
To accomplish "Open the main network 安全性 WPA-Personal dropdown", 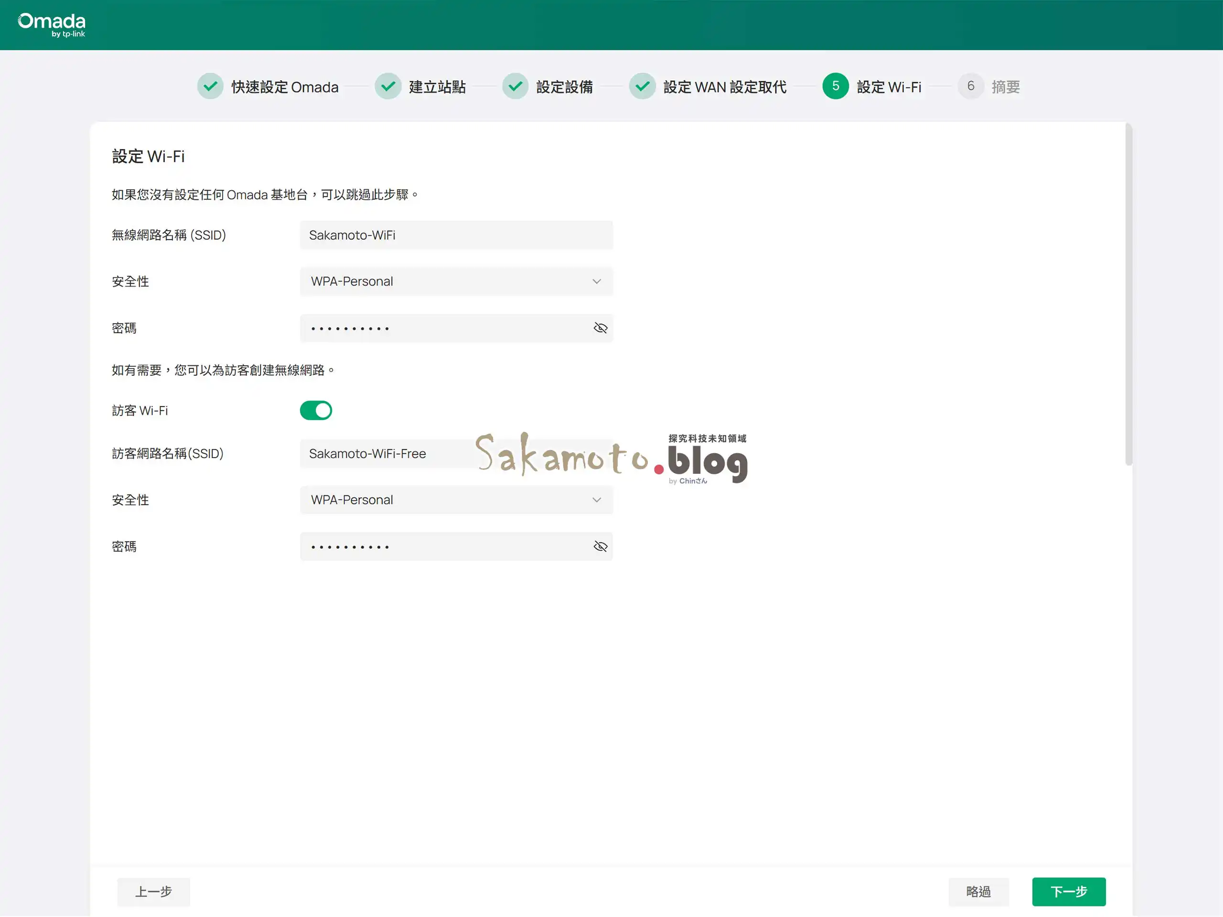I will (x=456, y=281).
